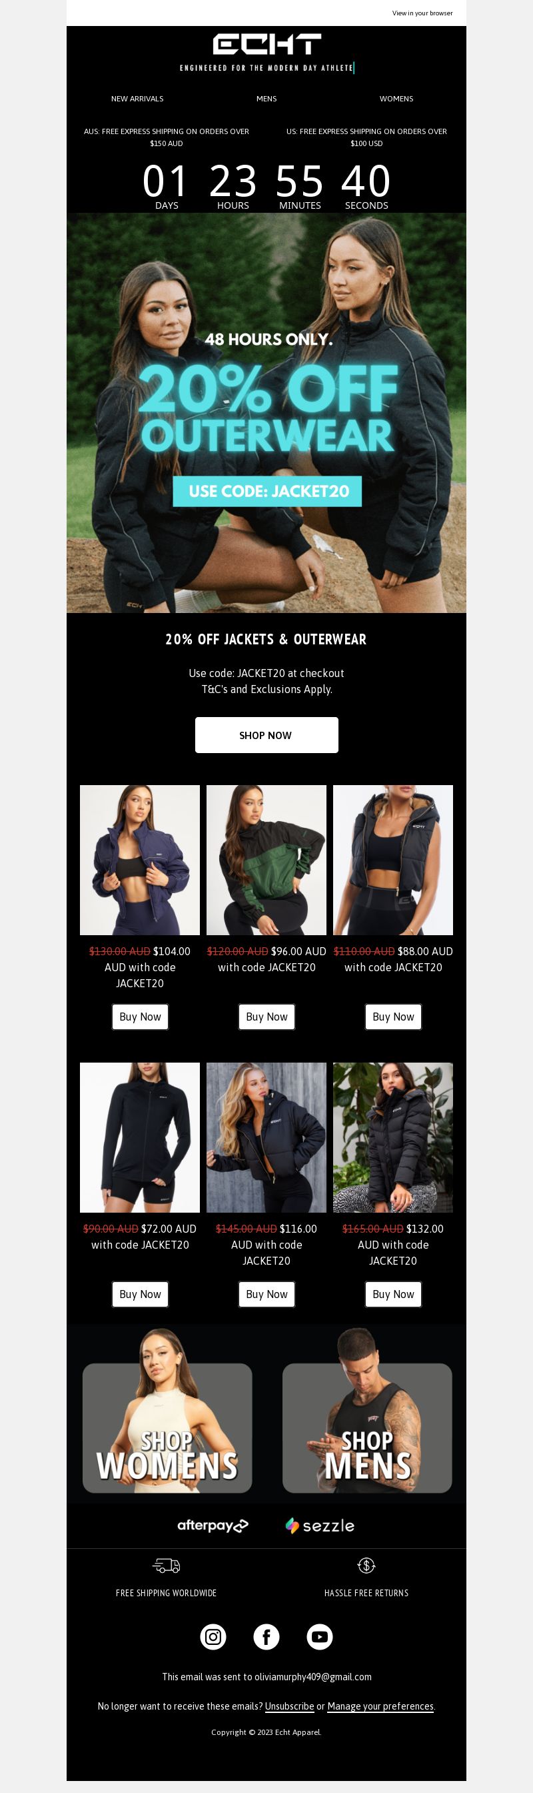Screen dimensions: 533x1793
Task: Click the ECHT logo at top
Action: 267,45
